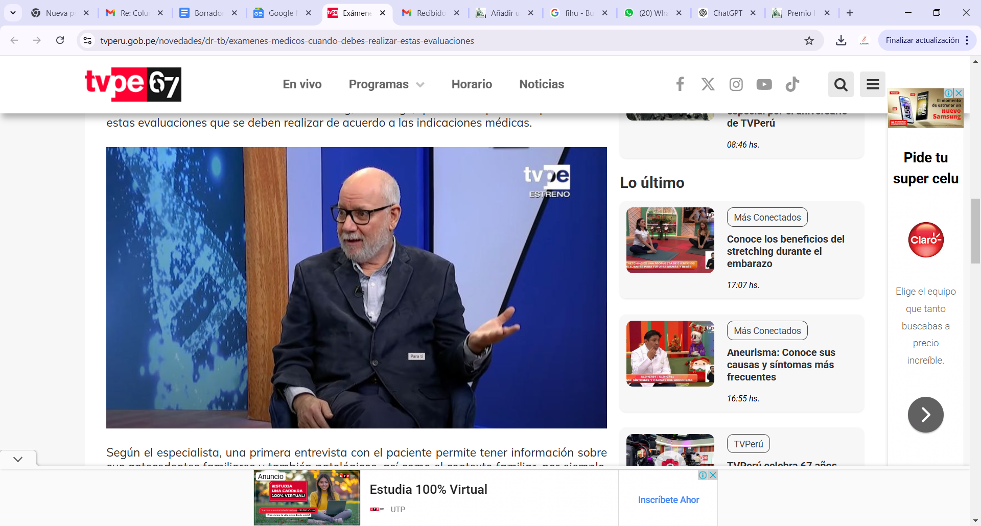981x526 pixels.
Task: Open TVPerú TikTok icon
Action: (792, 84)
